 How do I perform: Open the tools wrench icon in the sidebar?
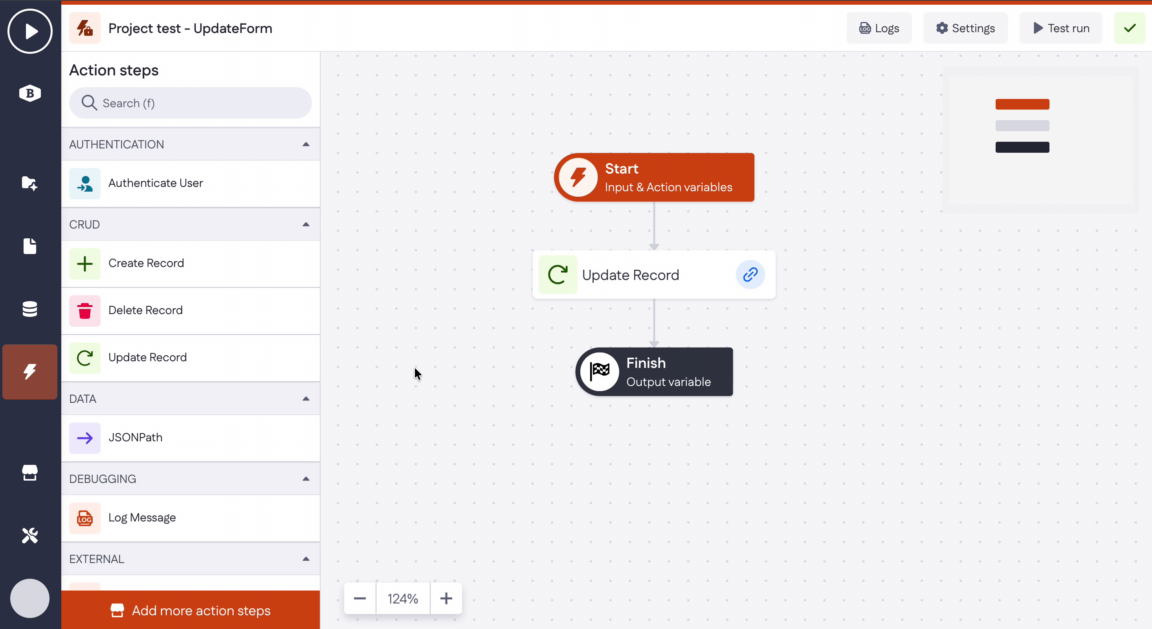30,535
